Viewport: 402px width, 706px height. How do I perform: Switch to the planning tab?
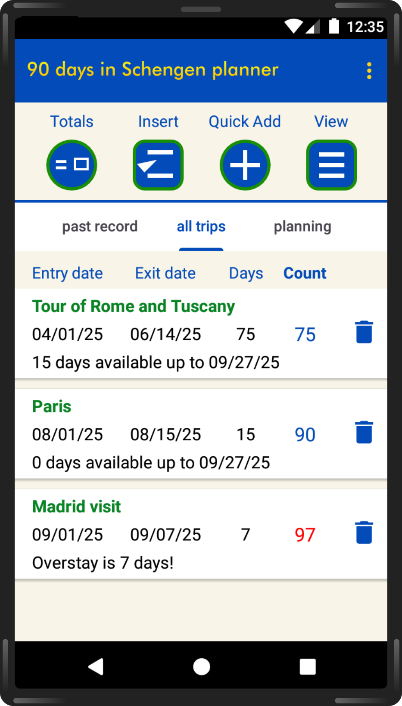click(302, 226)
